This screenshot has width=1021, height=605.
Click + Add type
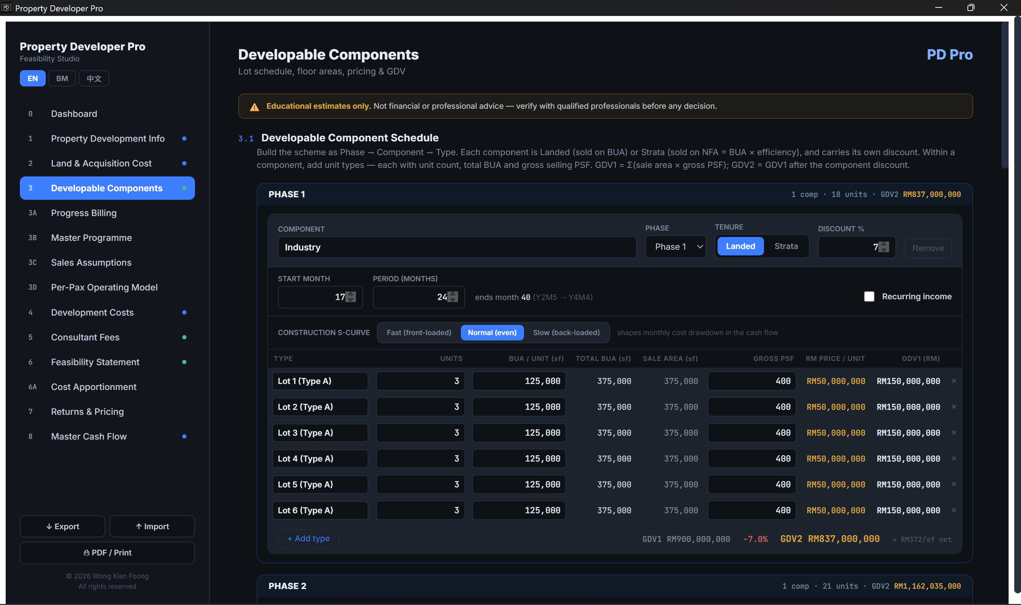[x=308, y=538]
